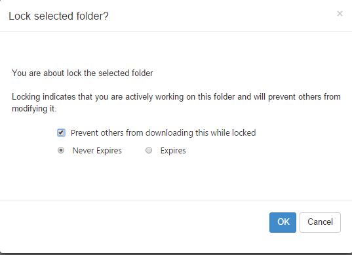Uncheck the prevent downloading checkbox
The width and height of the screenshot is (352, 255).
click(61, 132)
